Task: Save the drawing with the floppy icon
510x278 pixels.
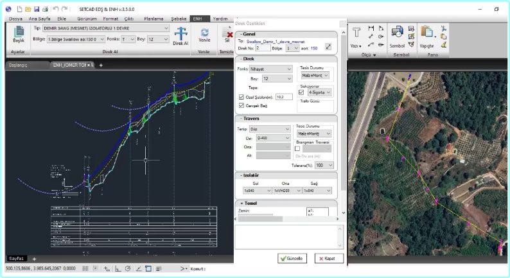Action: click(x=37, y=9)
